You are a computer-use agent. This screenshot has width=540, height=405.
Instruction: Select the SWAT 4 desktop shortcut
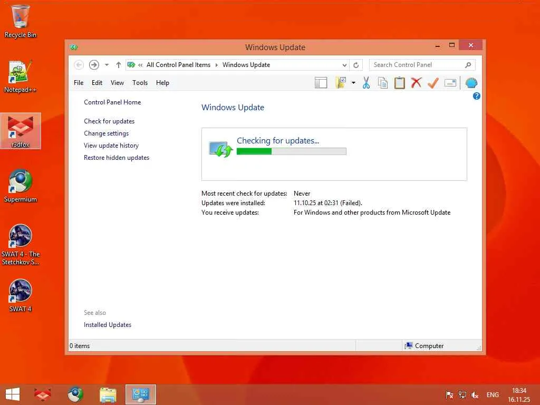click(21, 296)
